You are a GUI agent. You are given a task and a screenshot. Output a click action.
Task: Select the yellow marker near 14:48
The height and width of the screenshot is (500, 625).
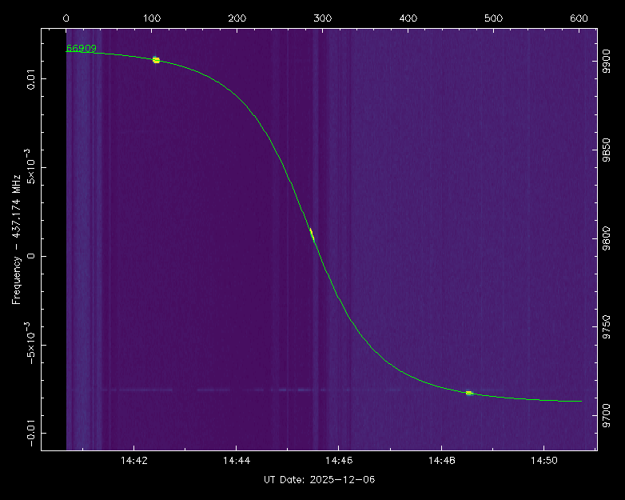click(469, 393)
